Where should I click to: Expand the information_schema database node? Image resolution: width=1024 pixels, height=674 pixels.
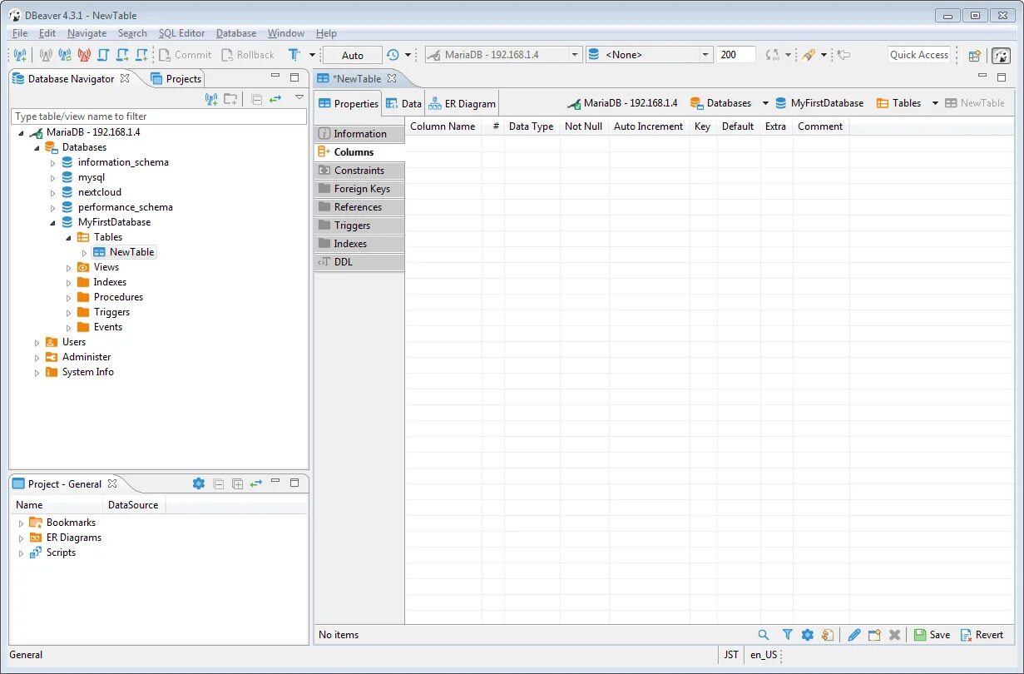click(x=53, y=163)
